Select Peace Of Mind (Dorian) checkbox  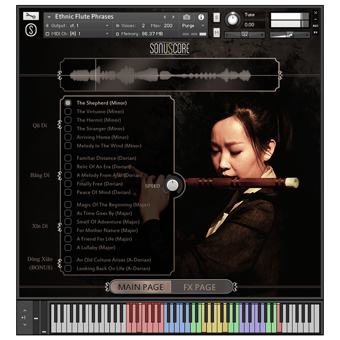point(68,192)
